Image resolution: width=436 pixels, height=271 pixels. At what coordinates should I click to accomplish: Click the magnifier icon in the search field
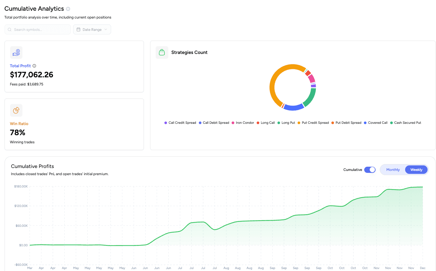10,29
